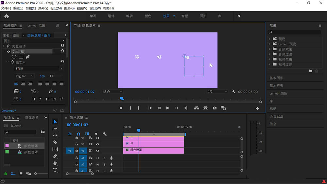
Task: Click Mark In button
Action: click(x=130, y=108)
